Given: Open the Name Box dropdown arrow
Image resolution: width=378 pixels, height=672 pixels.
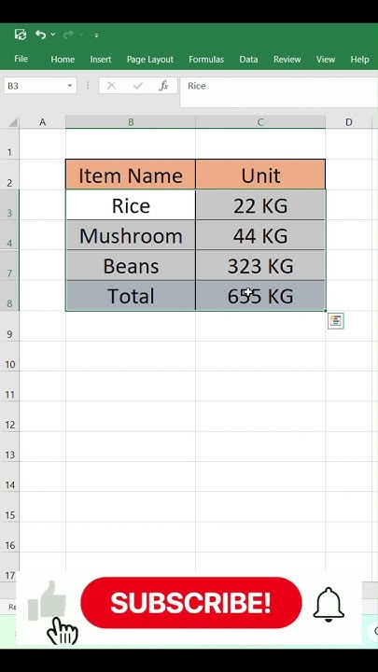Looking at the screenshot, I should click(x=69, y=86).
